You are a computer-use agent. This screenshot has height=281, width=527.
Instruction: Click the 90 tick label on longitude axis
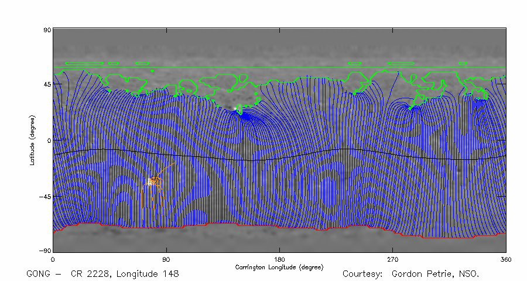click(x=166, y=259)
